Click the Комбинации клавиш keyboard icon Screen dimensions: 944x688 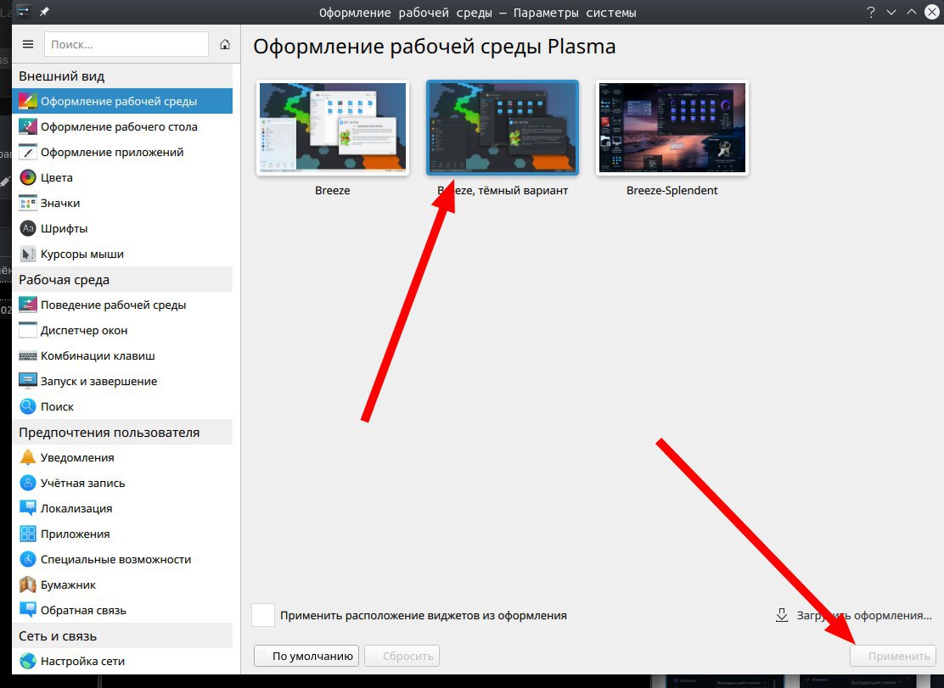click(x=28, y=355)
